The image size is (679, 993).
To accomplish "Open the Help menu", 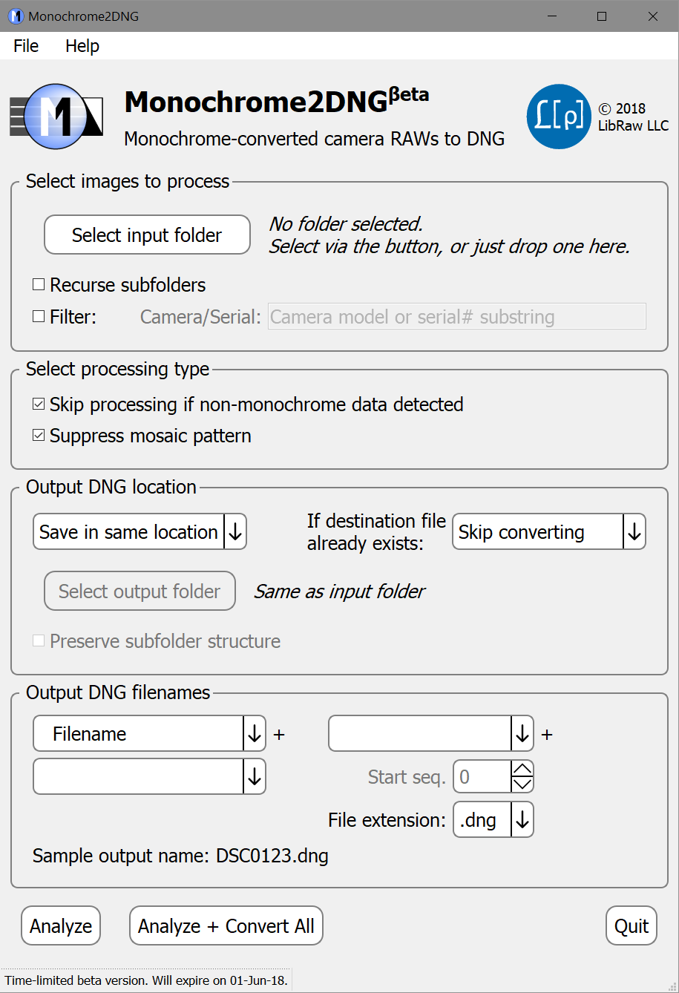I will tap(82, 46).
